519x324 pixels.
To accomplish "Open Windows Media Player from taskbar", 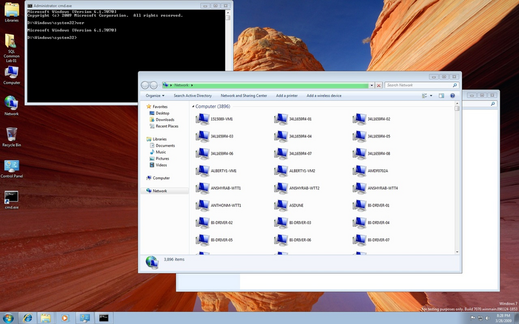I will pos(64,318).
